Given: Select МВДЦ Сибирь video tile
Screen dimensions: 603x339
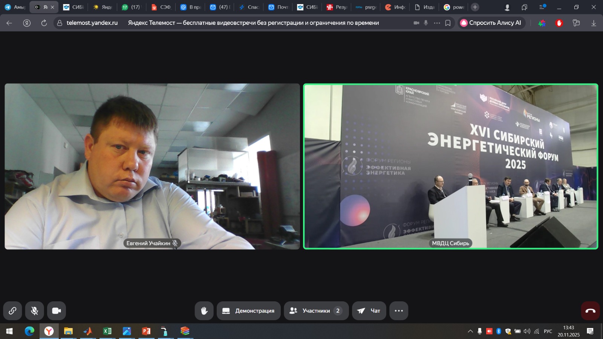Looking at the screenshot, I should (x=451, y=166).
